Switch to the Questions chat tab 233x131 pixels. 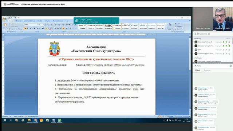[207, 70]
